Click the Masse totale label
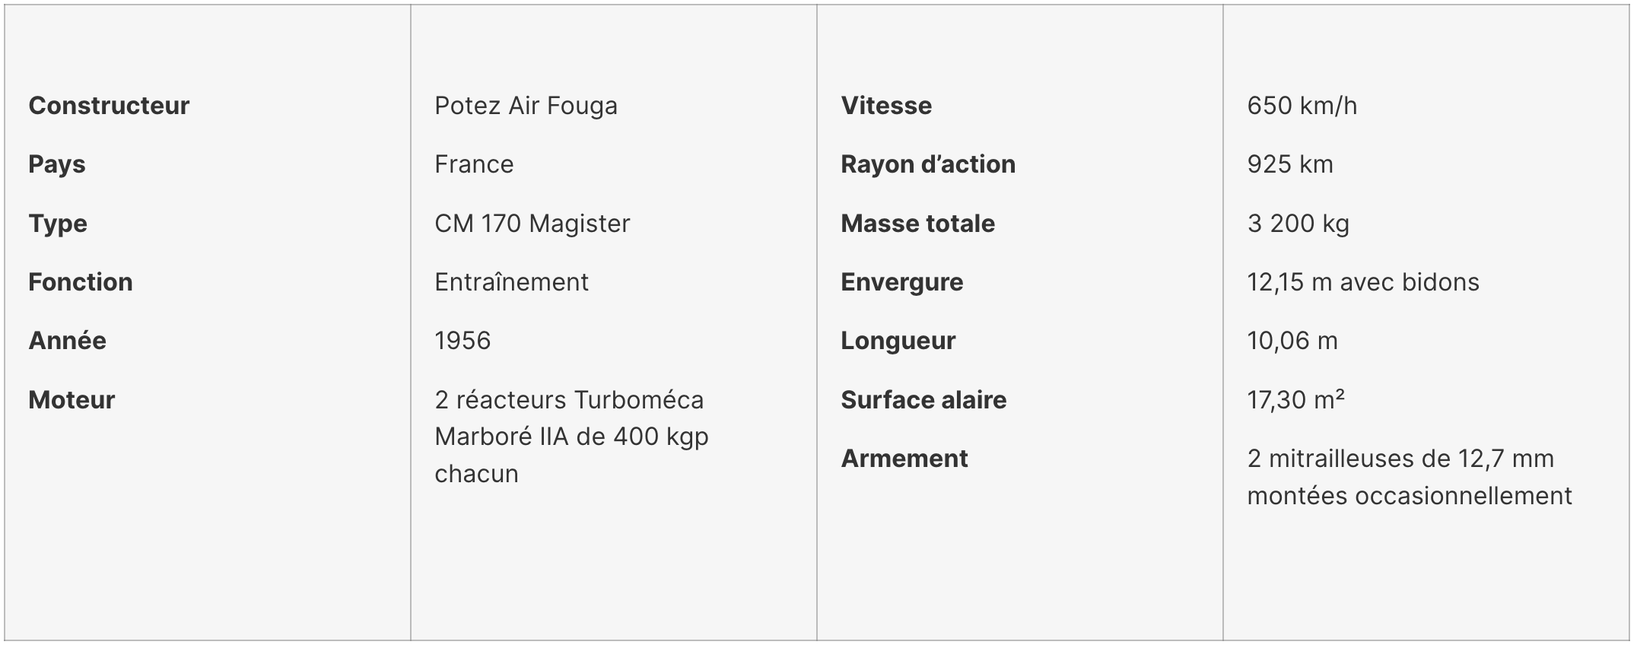Image resolution: width=1637 pixels, height=648 pixels. pos(917,224)
